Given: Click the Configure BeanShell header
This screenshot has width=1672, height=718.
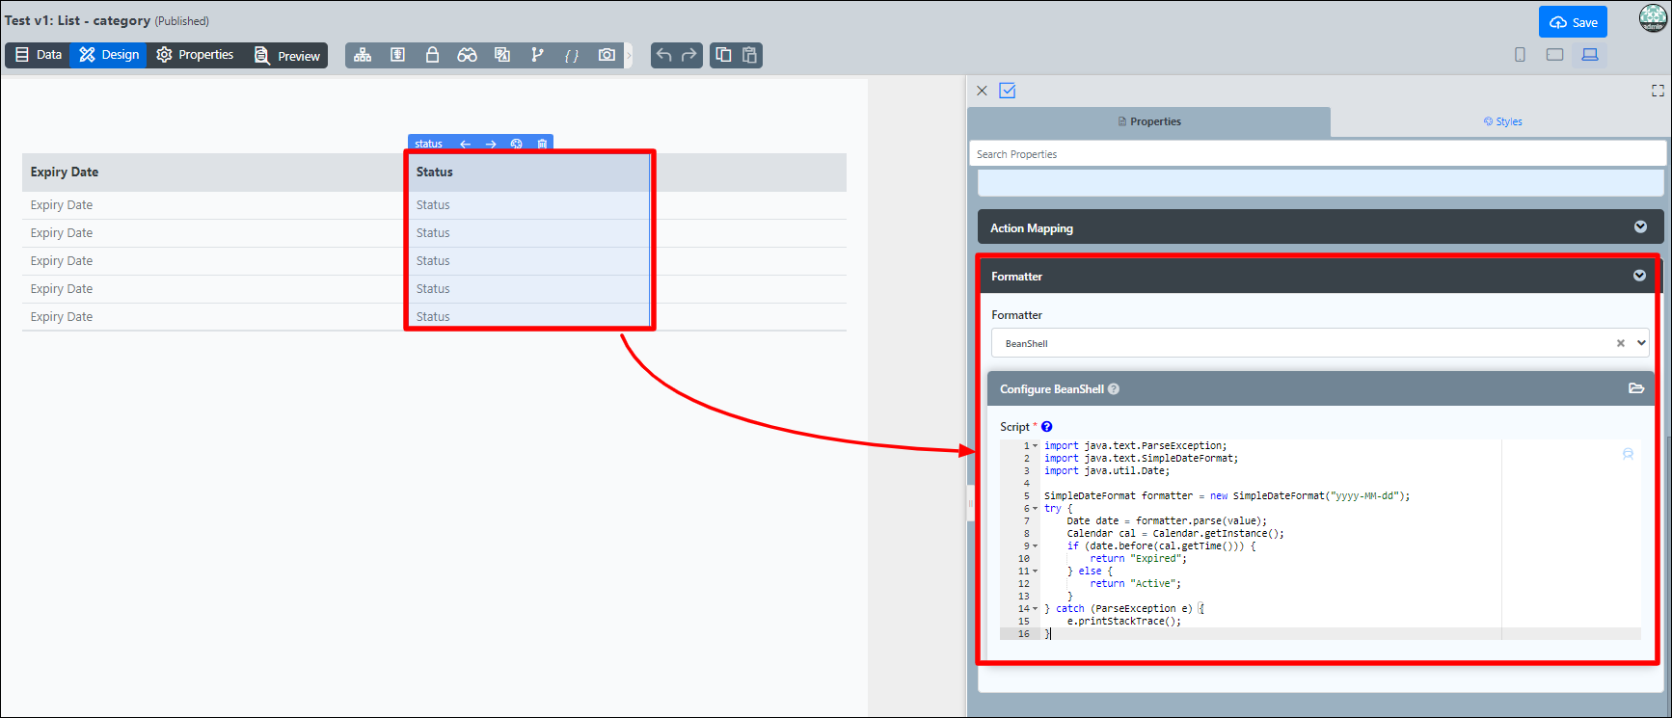Looking at the screenshot, I should [x=1320, y=388].
